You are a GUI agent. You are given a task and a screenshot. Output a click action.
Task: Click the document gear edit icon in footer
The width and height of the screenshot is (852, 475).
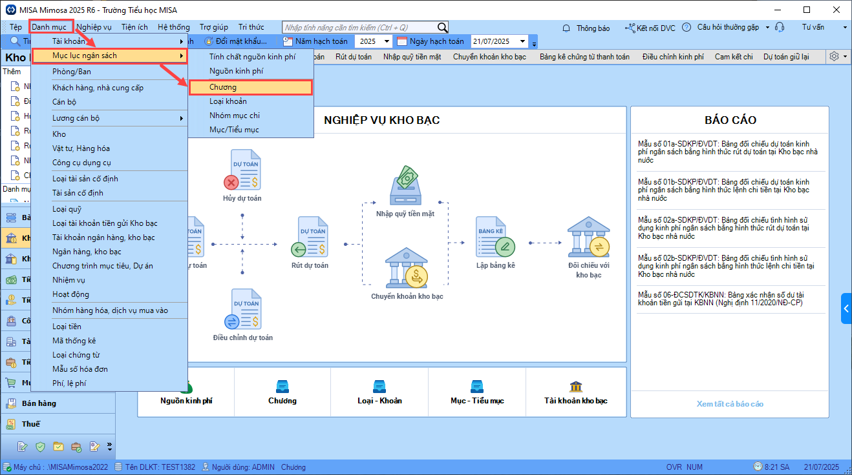tap(94, 446)
